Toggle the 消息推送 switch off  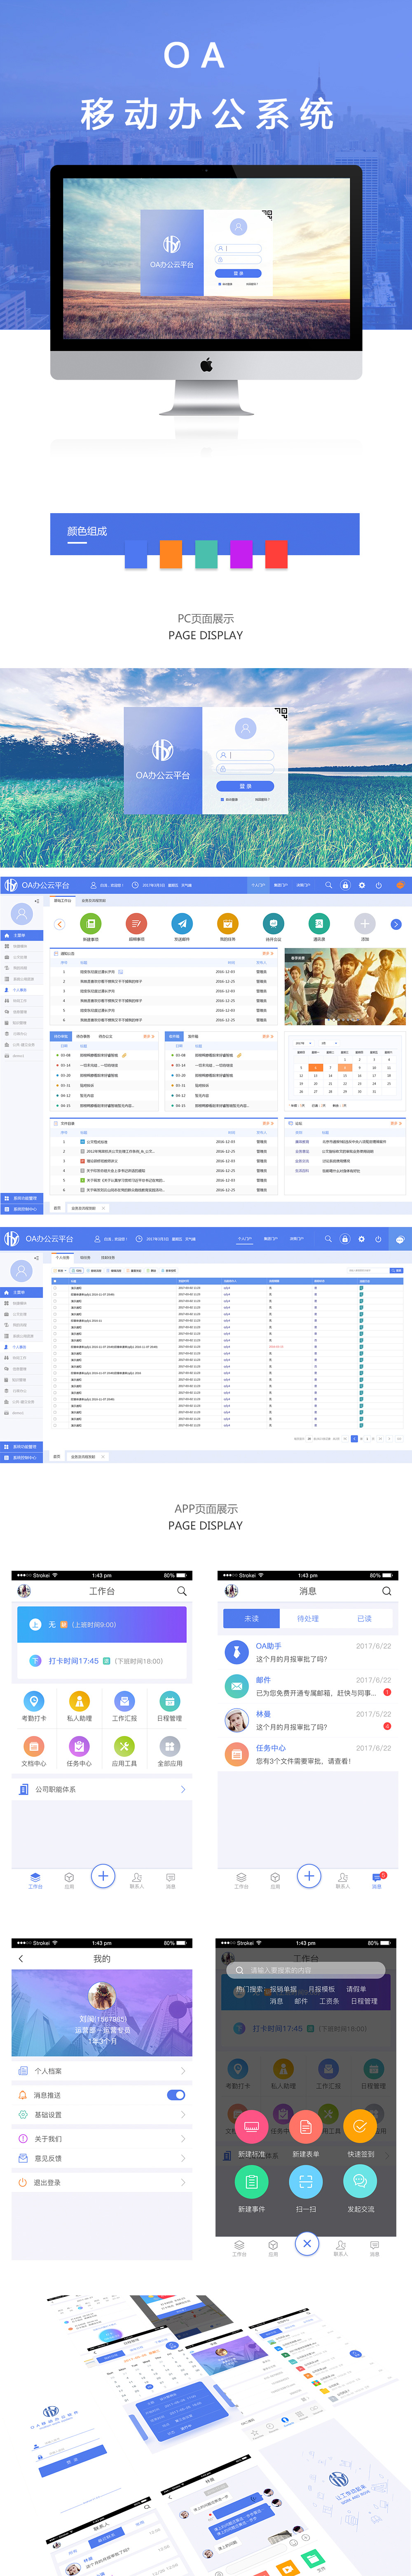click(176, 2095)
